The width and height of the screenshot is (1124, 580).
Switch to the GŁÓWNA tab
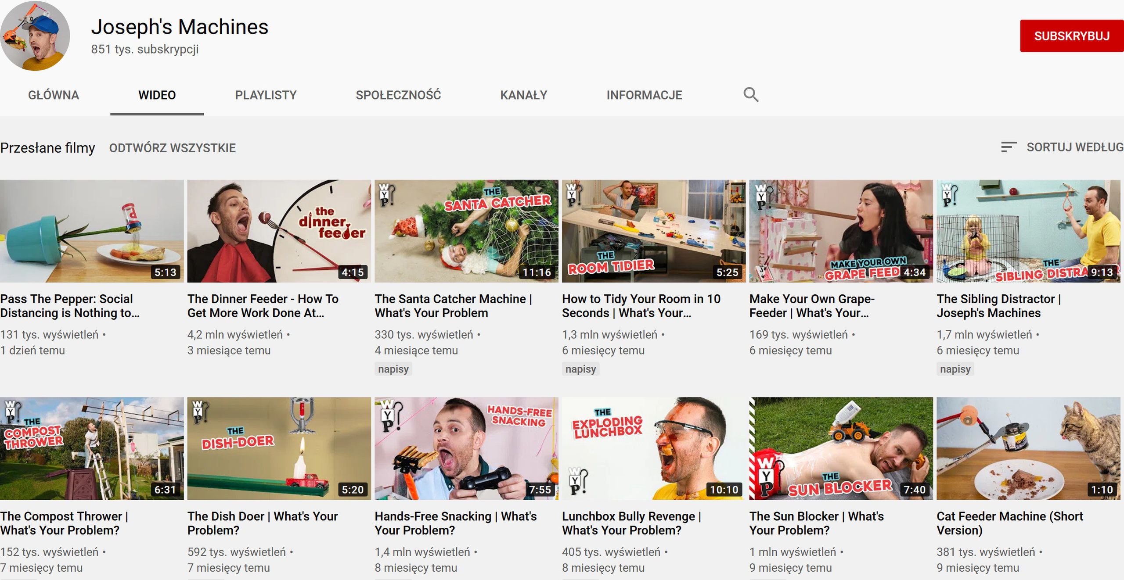[54, 95]
